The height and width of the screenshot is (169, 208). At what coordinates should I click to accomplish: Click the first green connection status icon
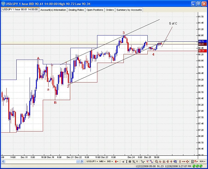click(x=194, y=166)
